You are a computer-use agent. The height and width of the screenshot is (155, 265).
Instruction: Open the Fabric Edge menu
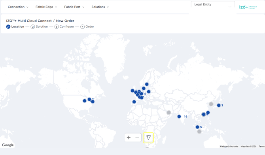[46, 7]
